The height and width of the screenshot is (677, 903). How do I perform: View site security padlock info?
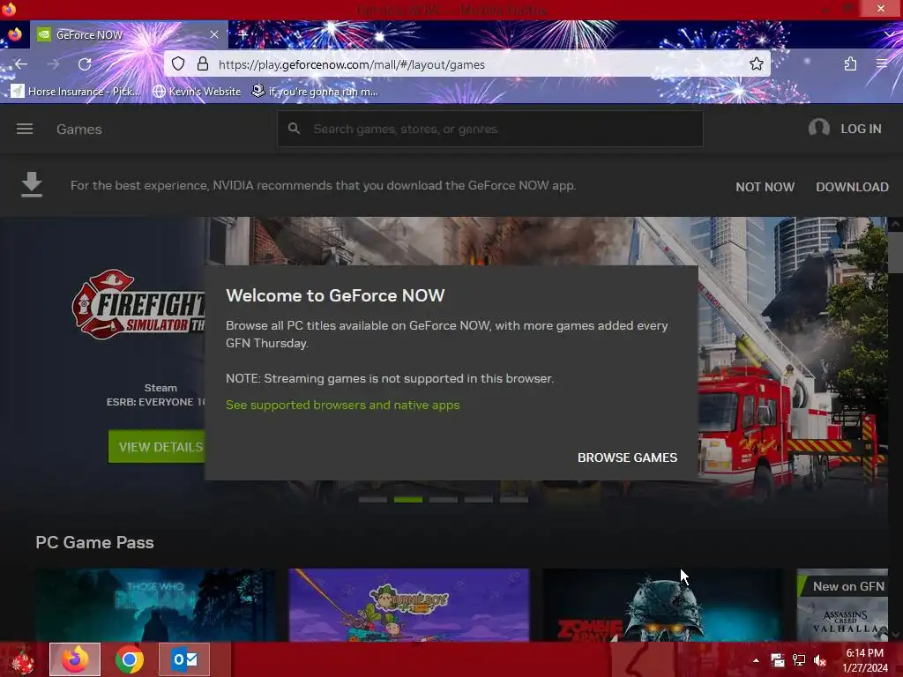203,63
